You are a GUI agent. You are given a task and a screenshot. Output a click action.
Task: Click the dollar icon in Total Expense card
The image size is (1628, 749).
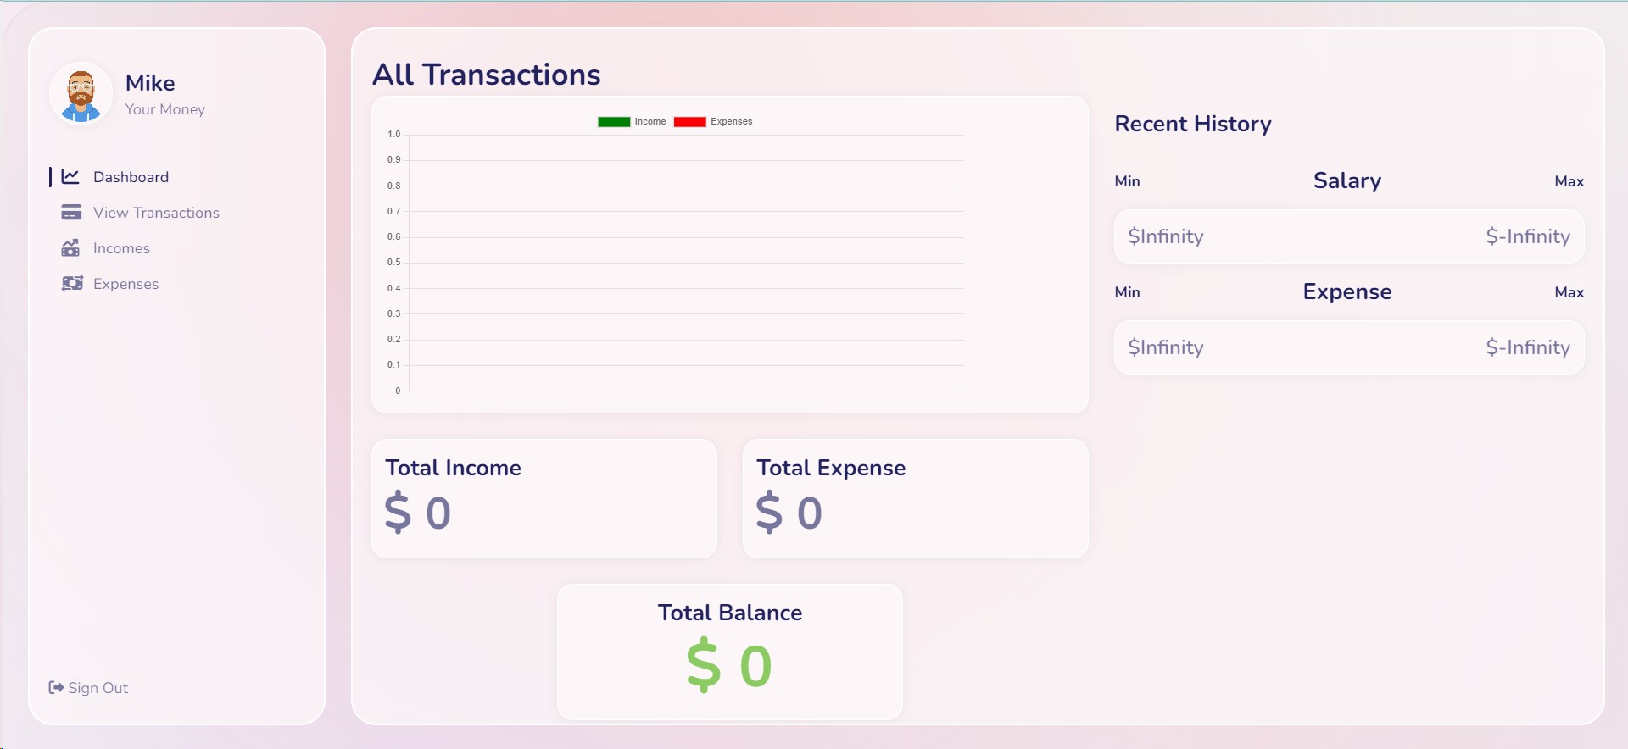coord(771,511)
